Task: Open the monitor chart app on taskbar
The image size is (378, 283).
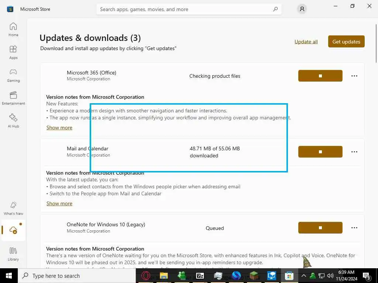Action: pos(218,276)
